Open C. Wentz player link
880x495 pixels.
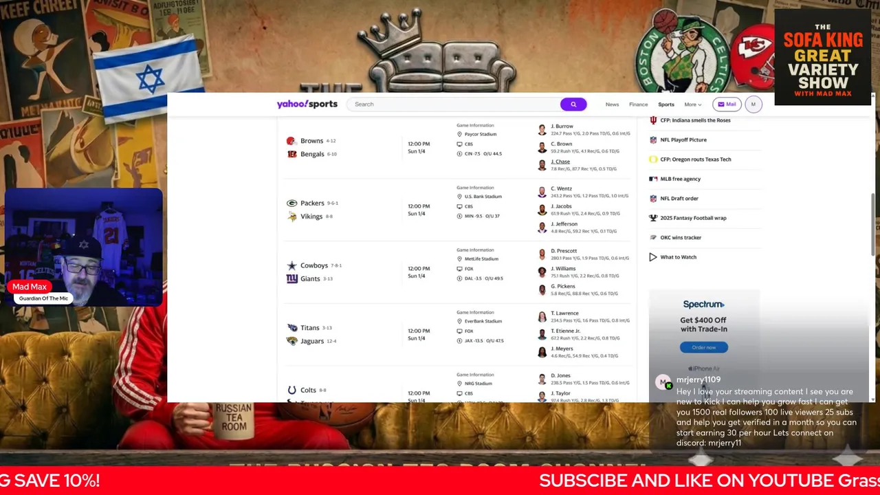pos(561,188)
